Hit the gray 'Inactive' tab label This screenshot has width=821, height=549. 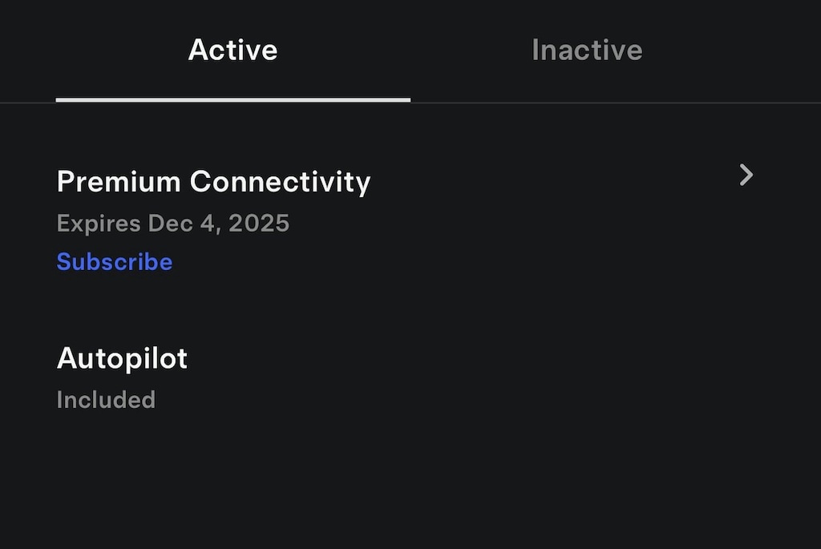587,50
